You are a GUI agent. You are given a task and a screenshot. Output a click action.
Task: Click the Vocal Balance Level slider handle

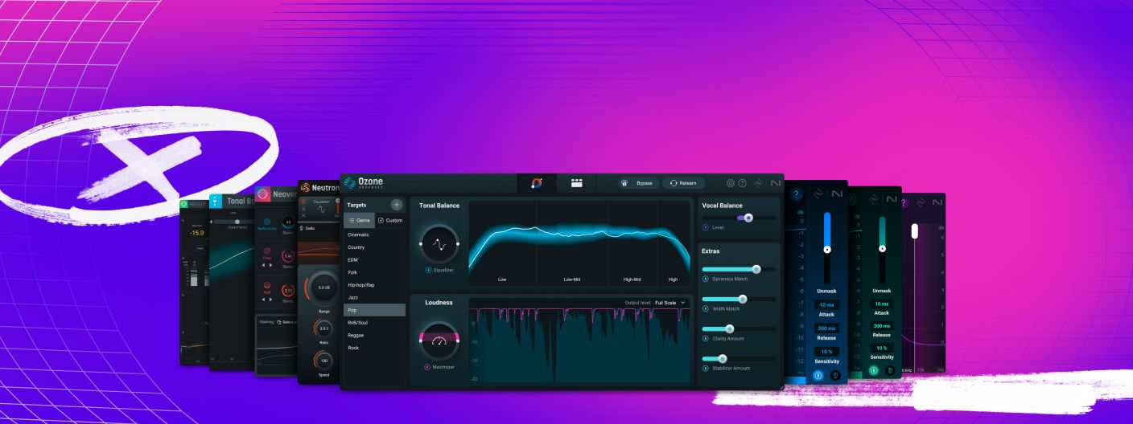(x=748, y=218)
